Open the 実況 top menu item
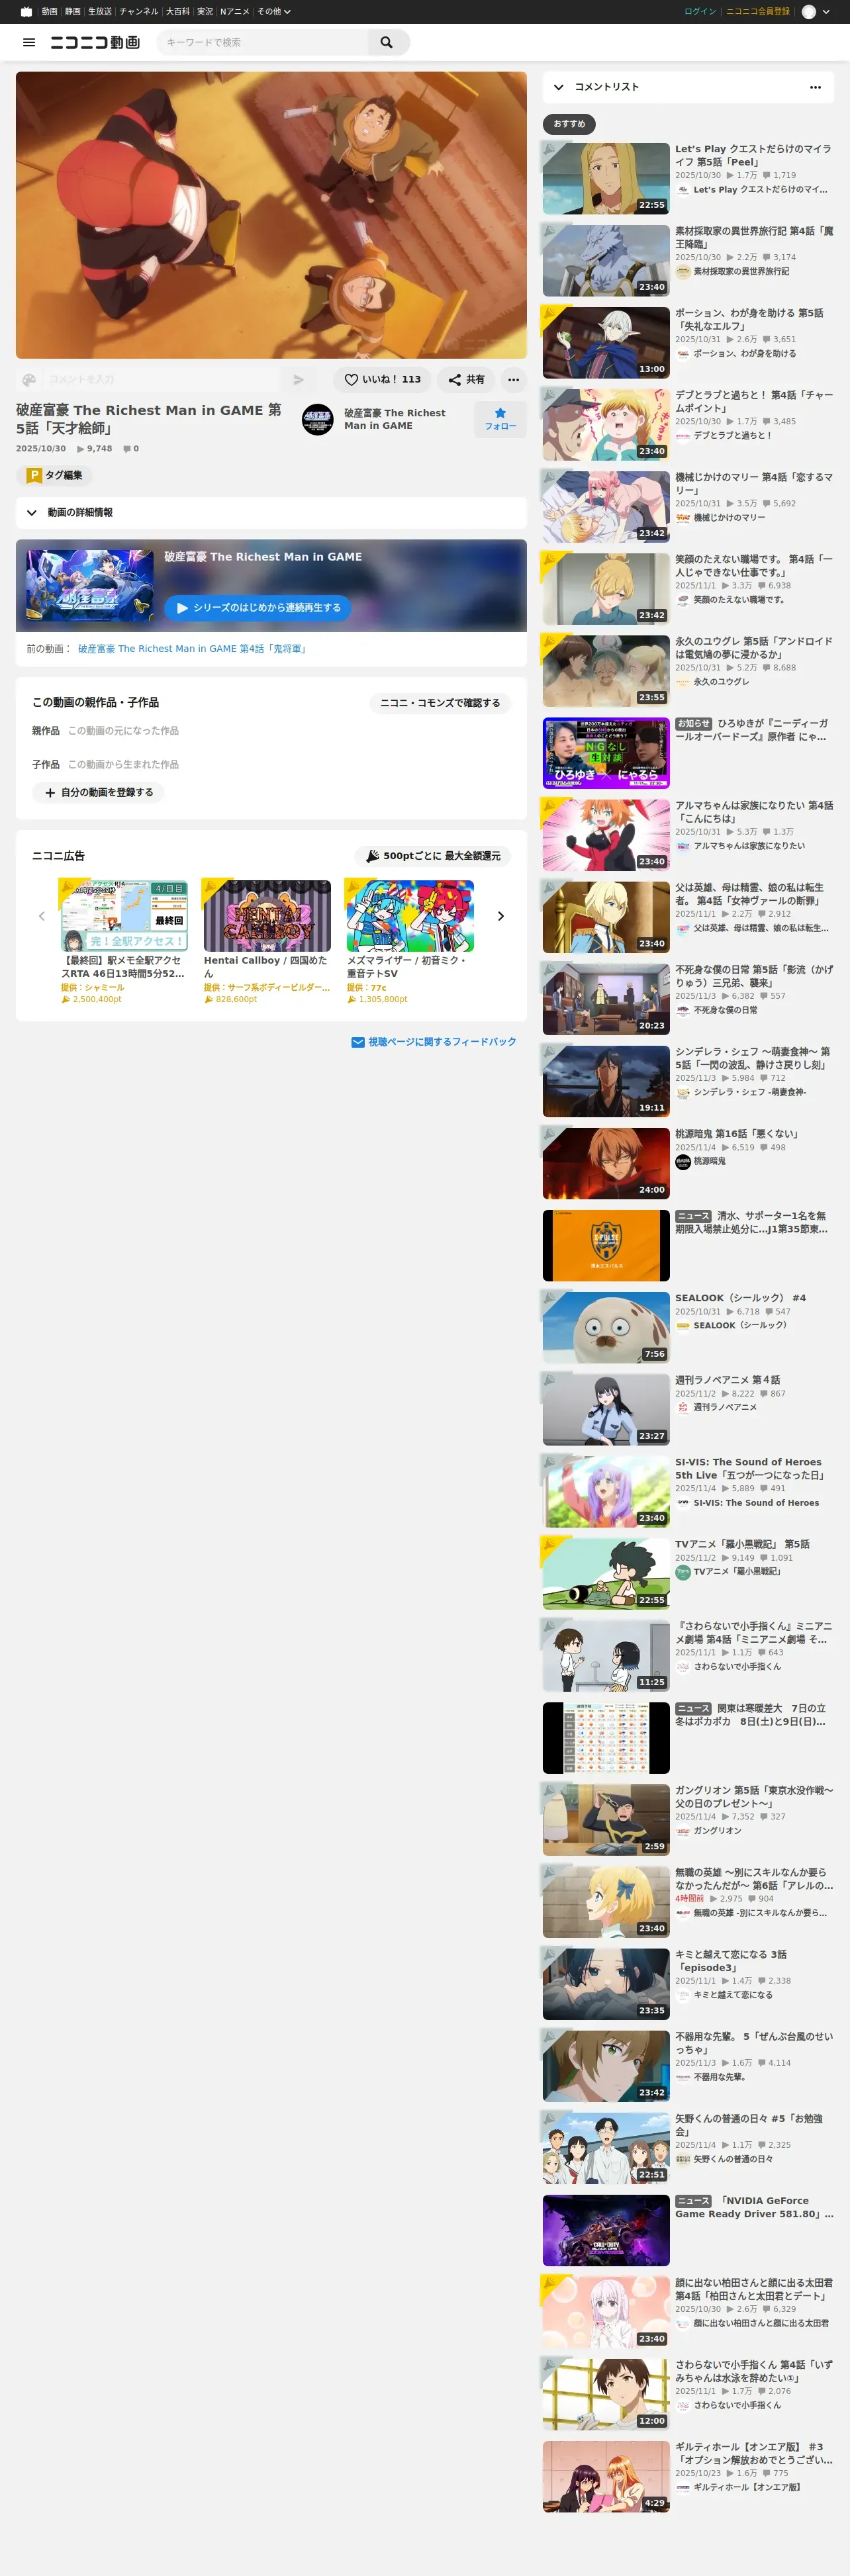This screenshot has height=2576, width=850. tap(205, 12)
